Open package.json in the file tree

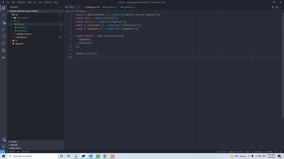point(22,37)
